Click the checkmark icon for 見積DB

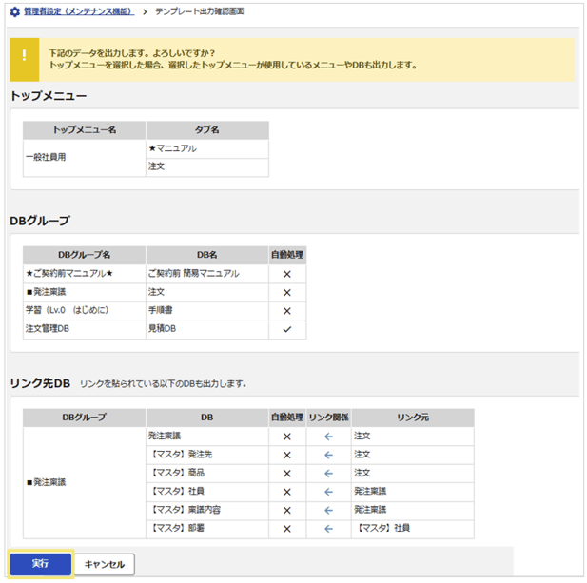tap(287, 329)
